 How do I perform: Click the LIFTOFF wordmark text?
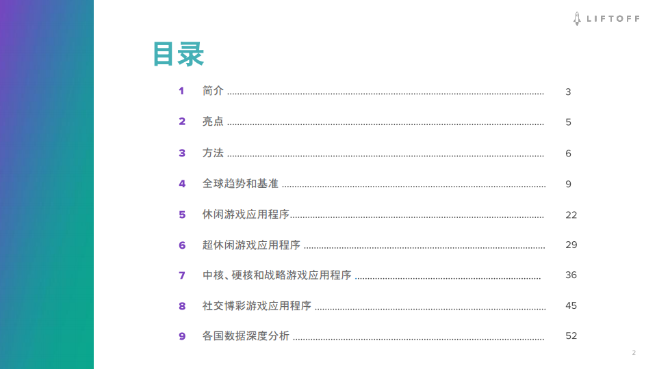click(613, 19)
